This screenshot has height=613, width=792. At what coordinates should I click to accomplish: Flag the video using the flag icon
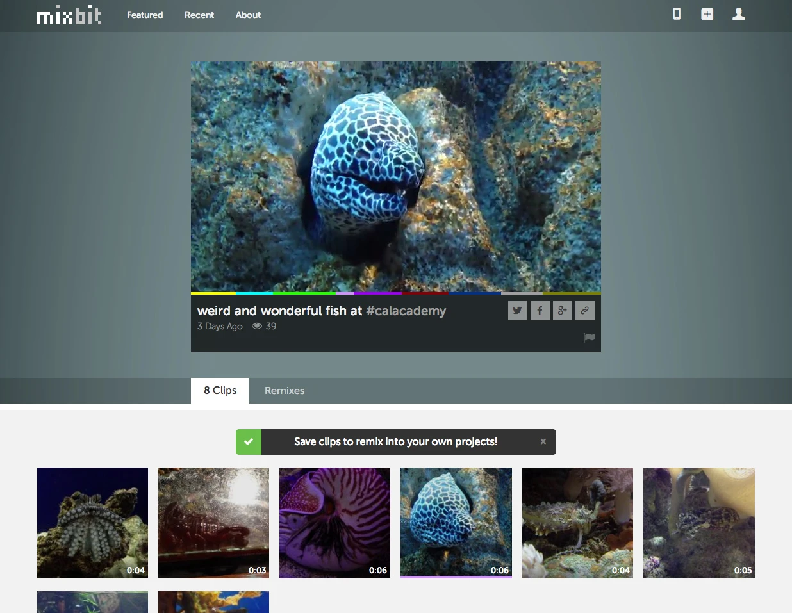[x=588, y=338]
